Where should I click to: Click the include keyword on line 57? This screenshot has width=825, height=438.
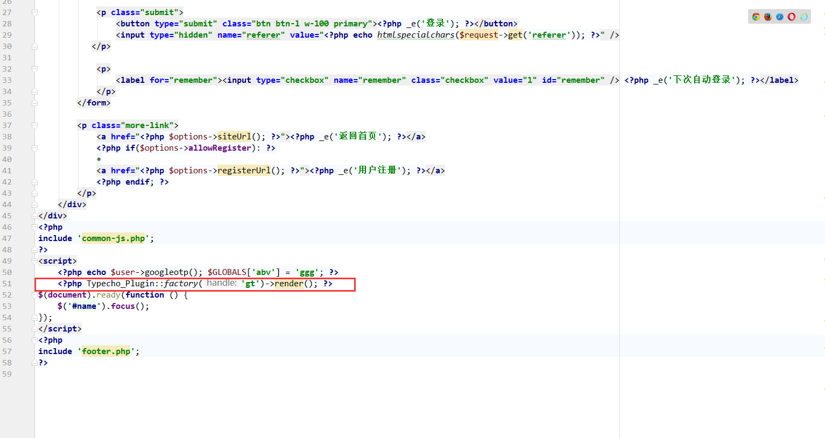click(55, 351)
